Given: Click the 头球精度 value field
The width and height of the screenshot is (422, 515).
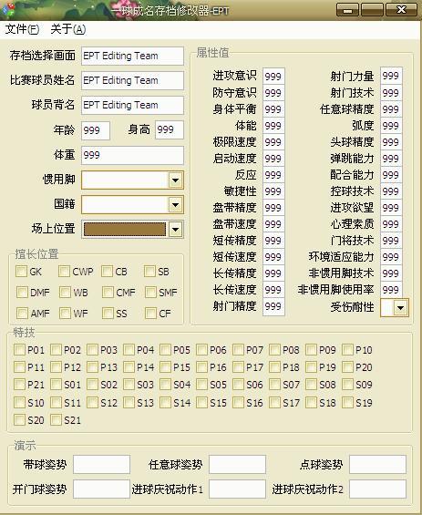Looking at the screenshot, I should pyautogui.click(x=391, y=142).
